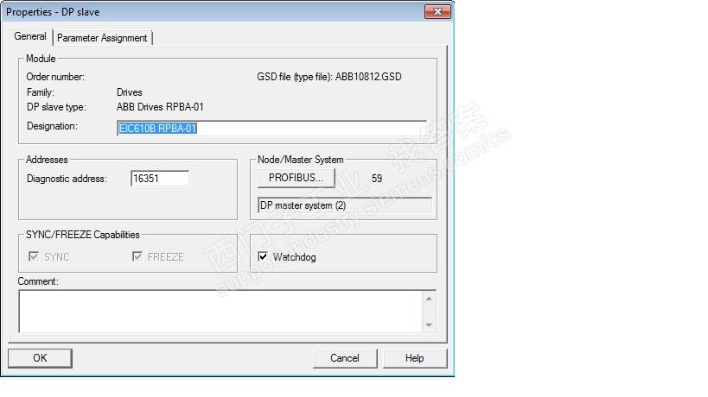Screen dimensions: 708x397
Task: Close the Properties - DP slave dialog
Action: coord(437,12)
